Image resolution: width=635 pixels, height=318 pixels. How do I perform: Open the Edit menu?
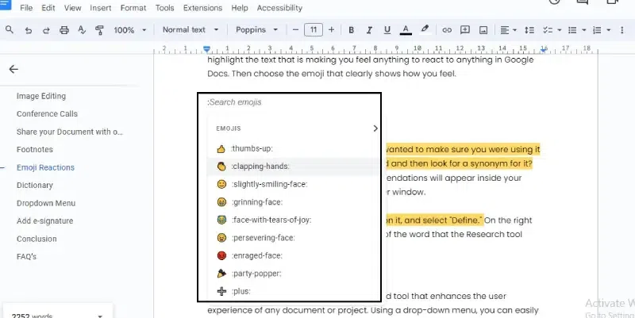click(48, 8)
